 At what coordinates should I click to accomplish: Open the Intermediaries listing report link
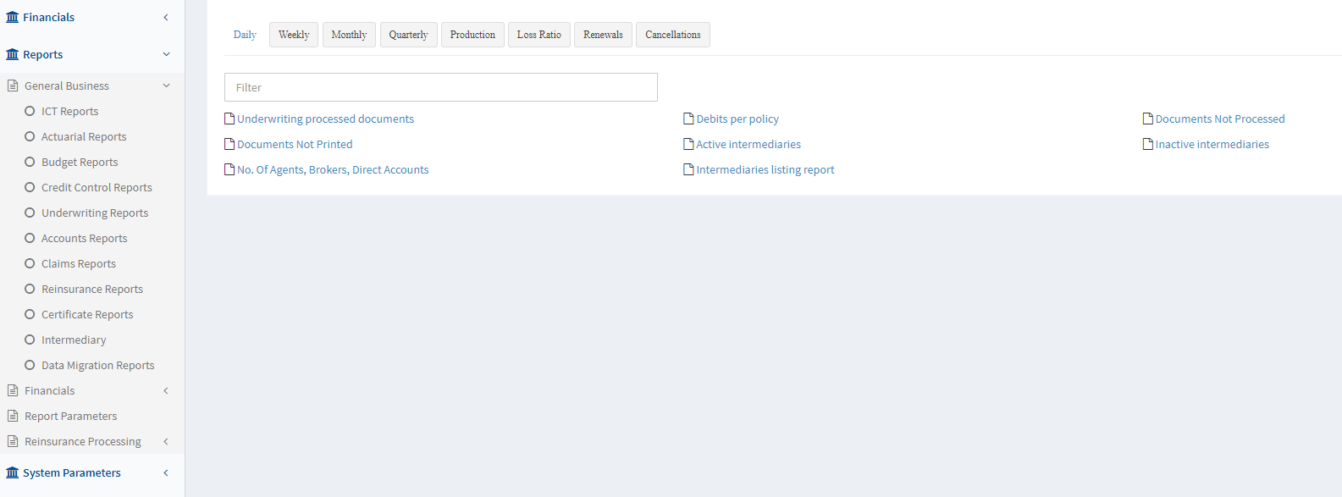765,169
